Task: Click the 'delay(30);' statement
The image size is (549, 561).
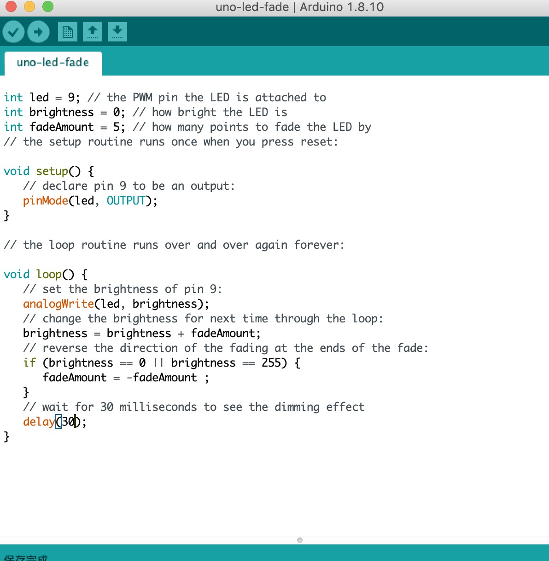Action: 55,422
